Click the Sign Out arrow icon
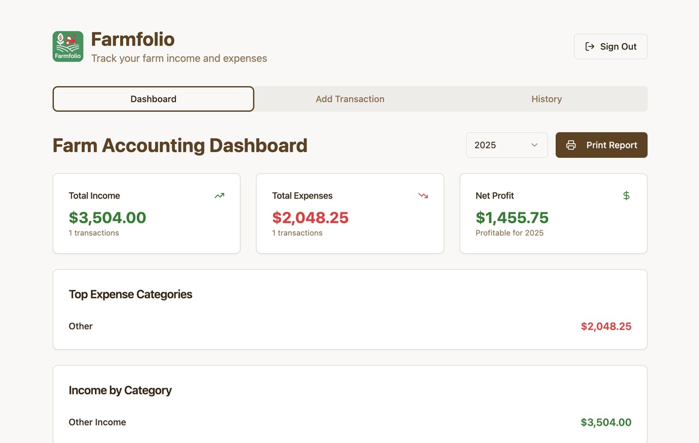 click(590, 46)
